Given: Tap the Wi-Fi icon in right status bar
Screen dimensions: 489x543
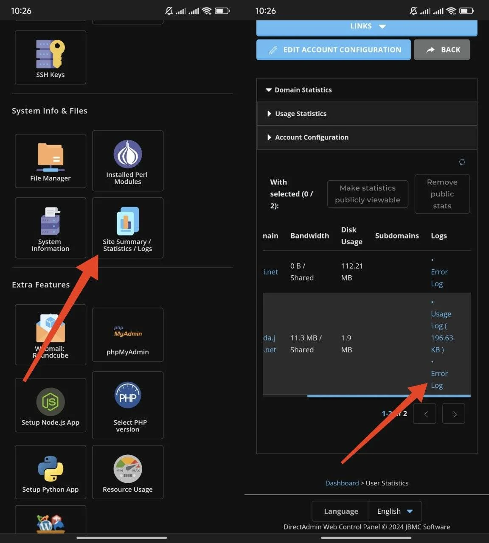Looking at the screenshot, I should pos(451,11).
